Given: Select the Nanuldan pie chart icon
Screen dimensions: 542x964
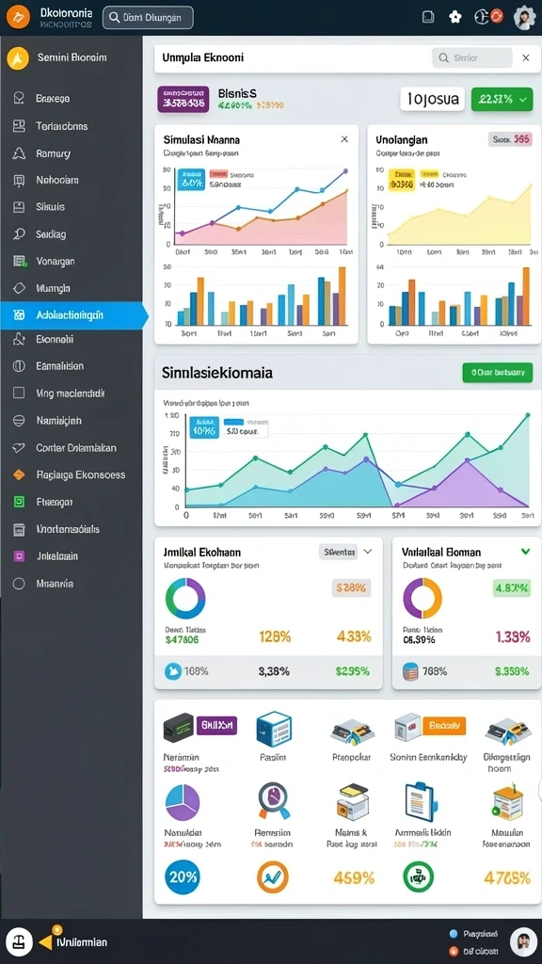Looking at the screenshot, I should pos(183,802).
